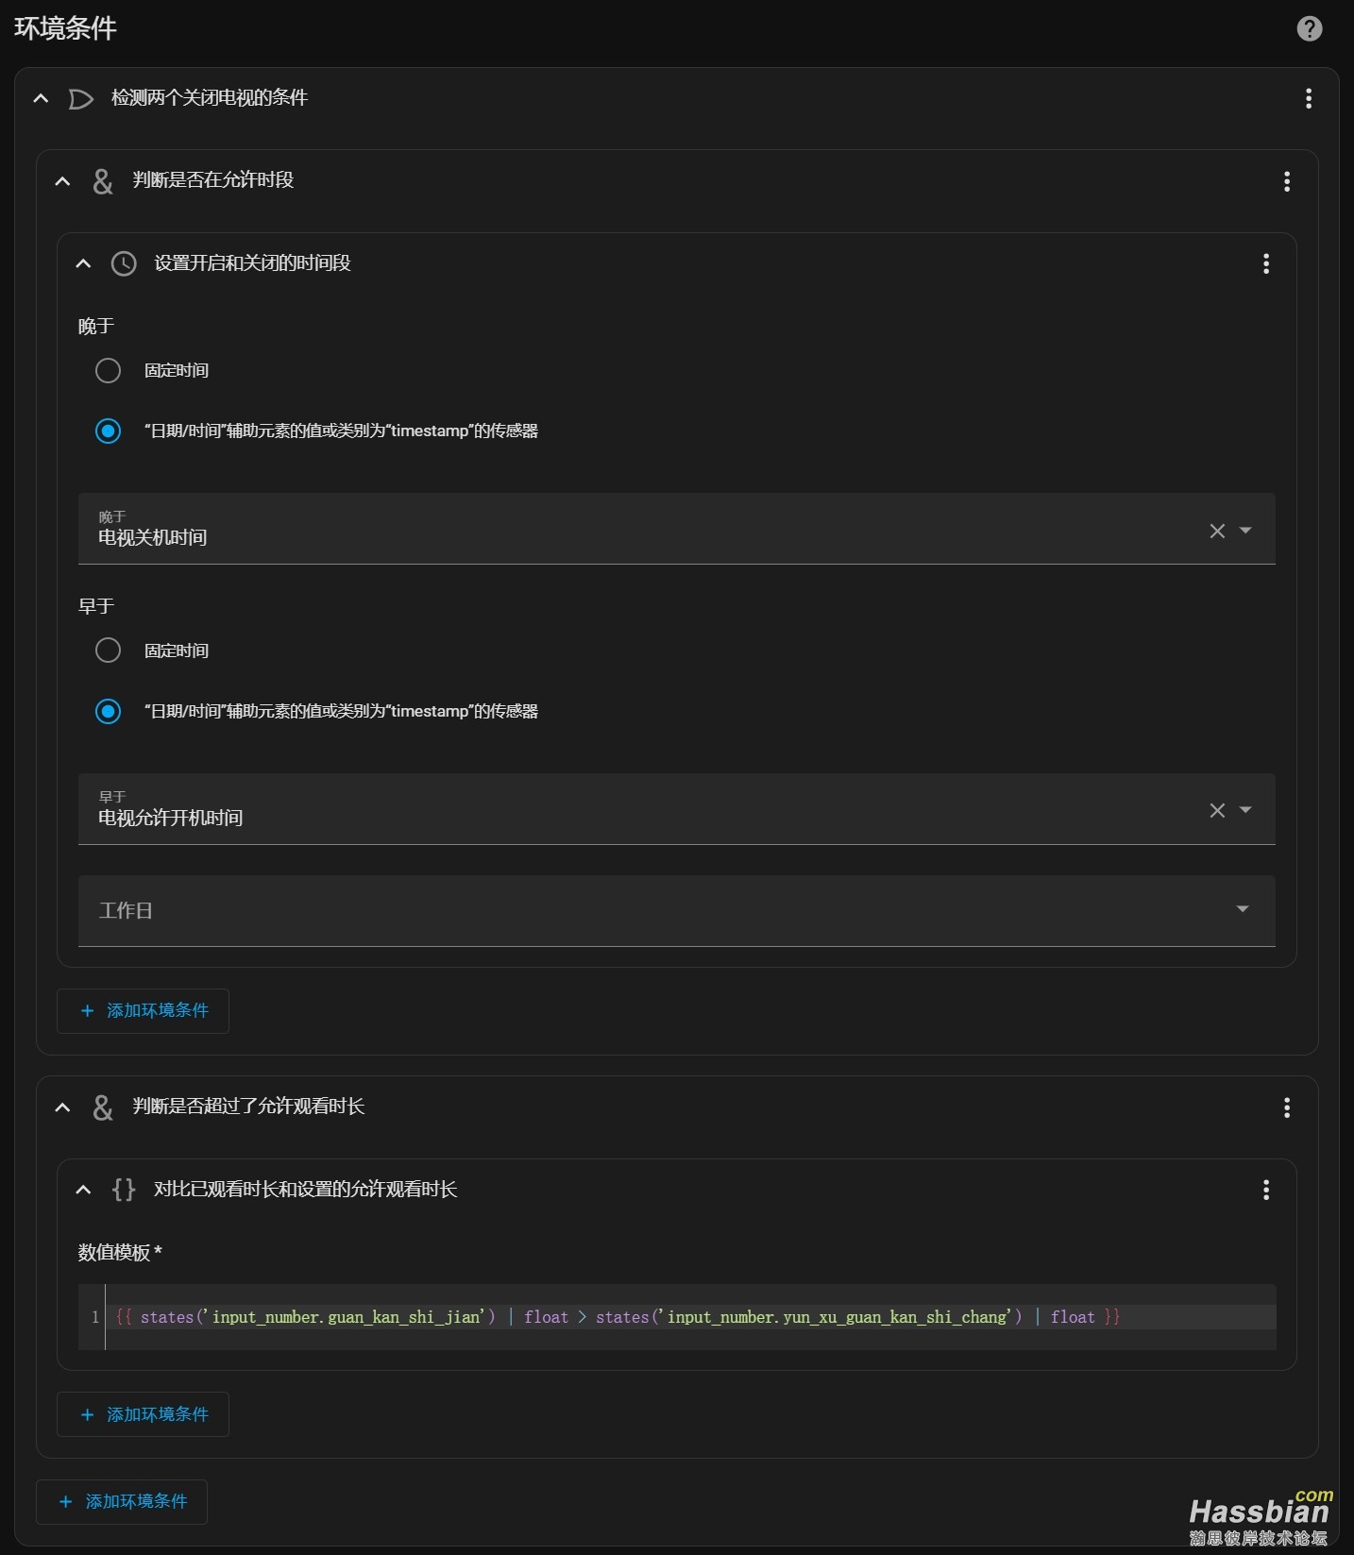This screenshot has width=1354, height=1555.
Task: Click the 电视允许开机时间 entity field
Action: tap(676, 809)
